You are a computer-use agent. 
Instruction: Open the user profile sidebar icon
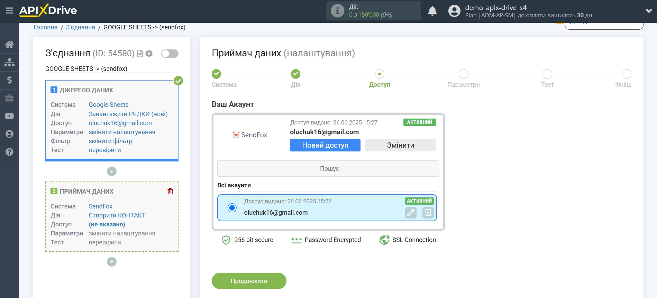click(9, 134)
